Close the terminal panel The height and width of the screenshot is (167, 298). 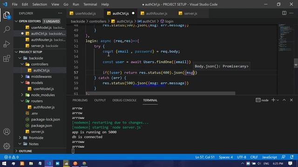tap(291, 100)
